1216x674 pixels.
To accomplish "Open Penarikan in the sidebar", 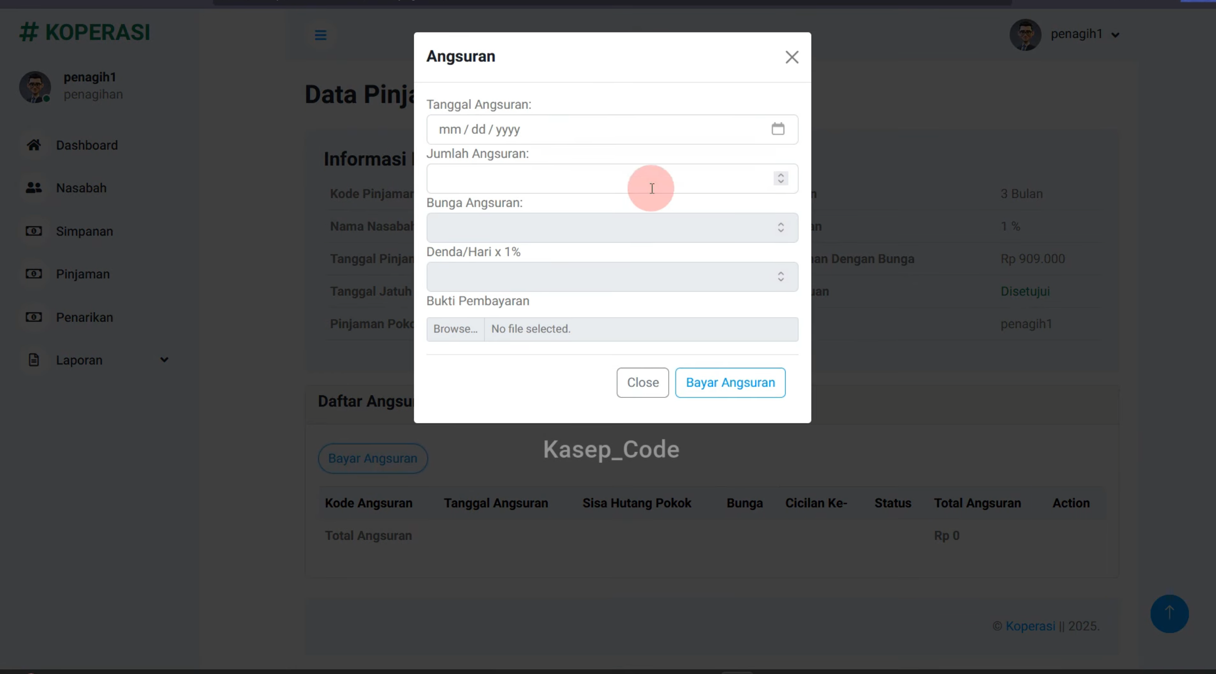I will click(x=85, y=317).
